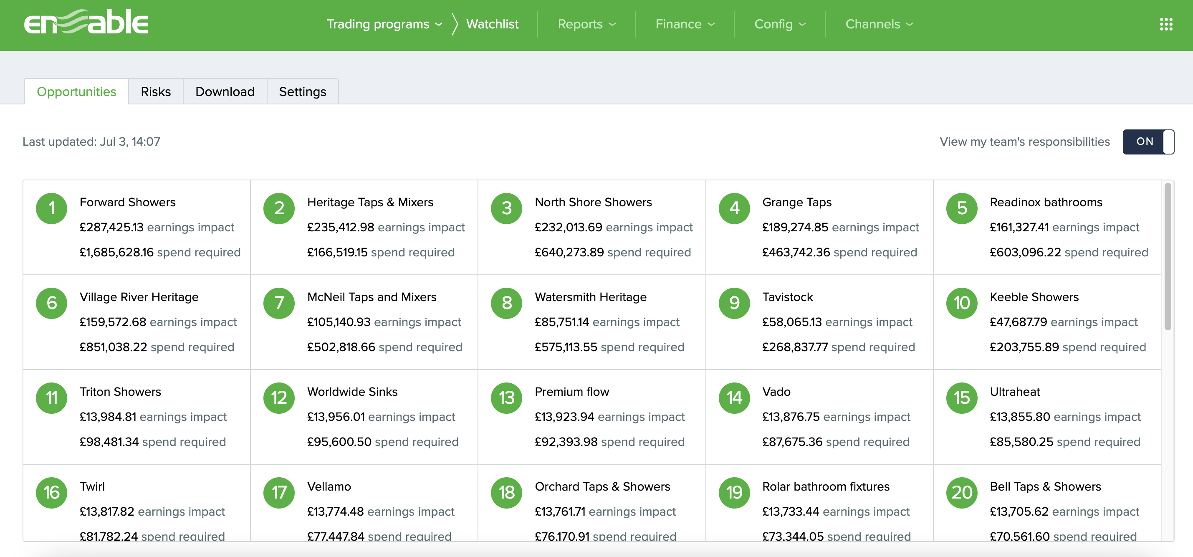Open Village River Heritage opportunity

(136, 322)
